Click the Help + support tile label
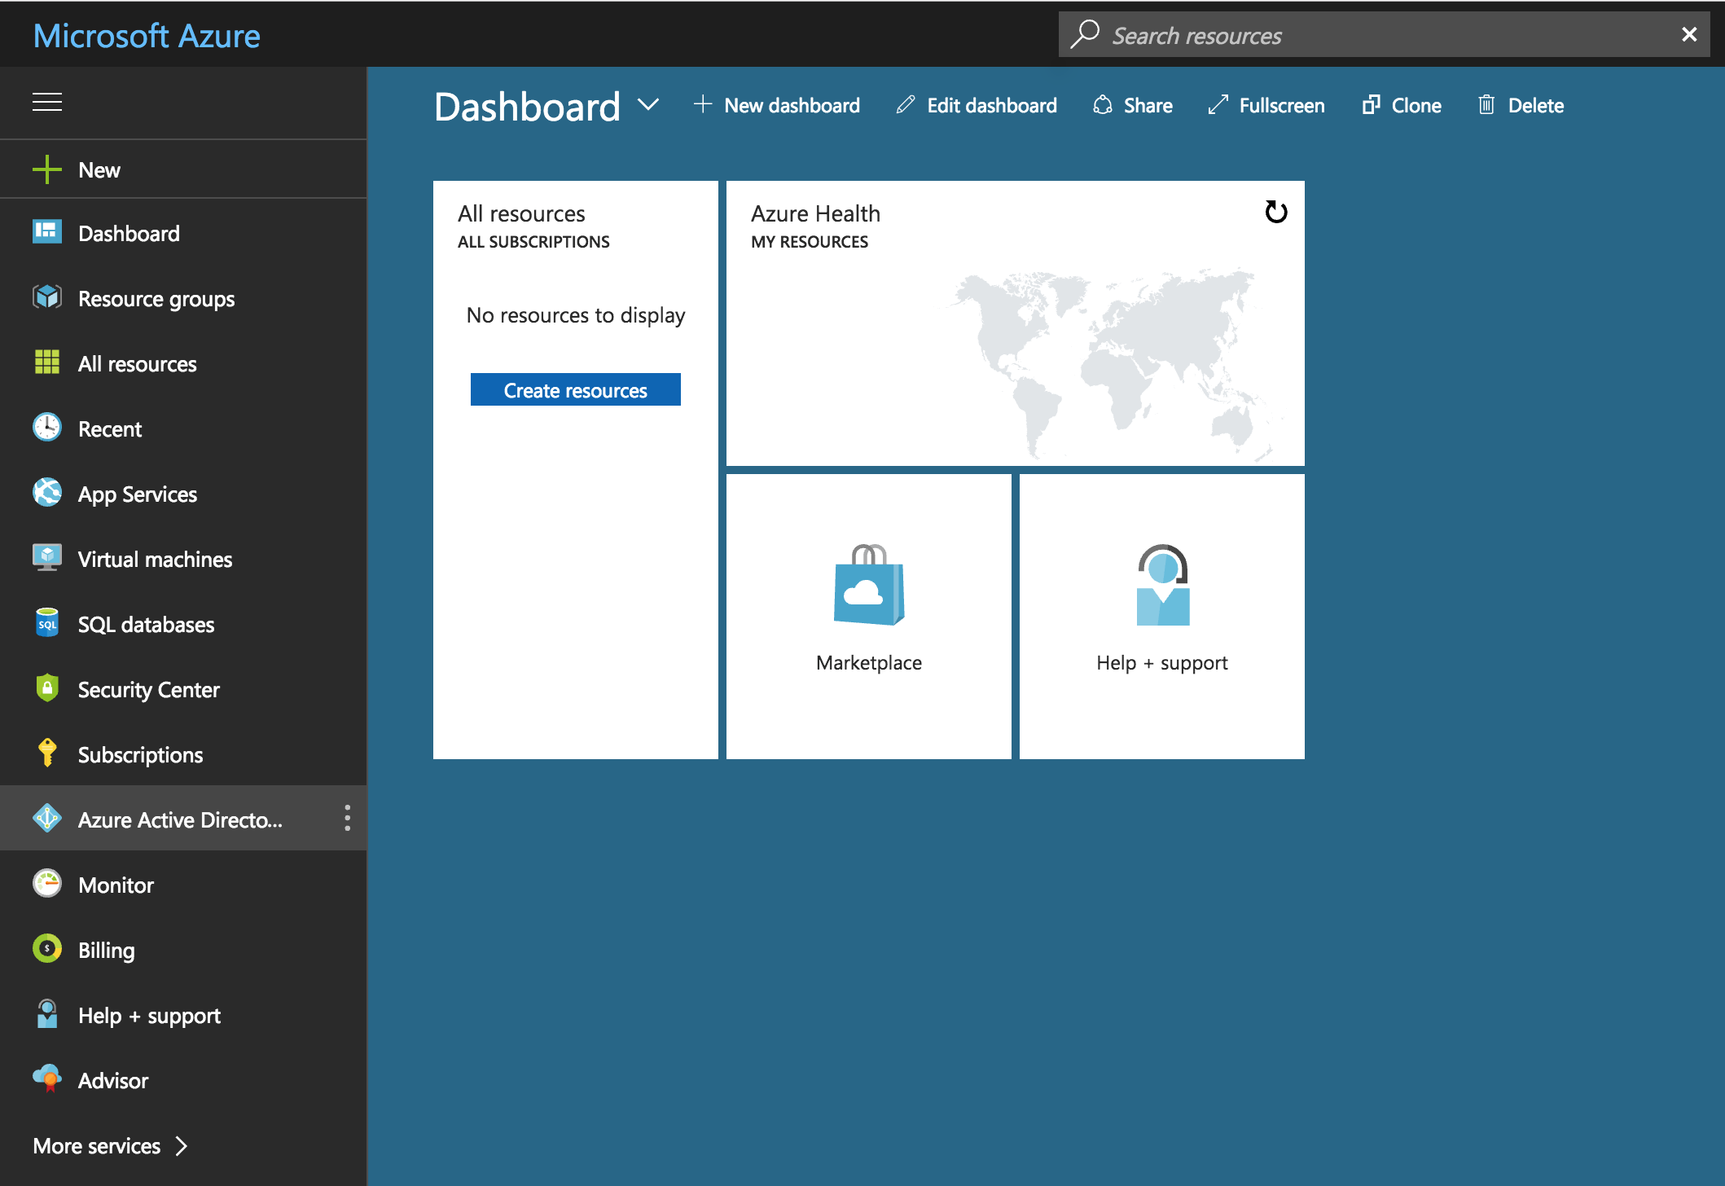 coord(1162,663)
